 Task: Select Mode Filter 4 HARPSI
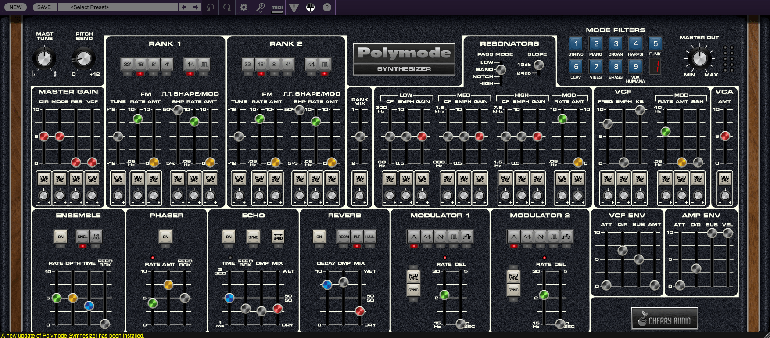tap(636, 43)
